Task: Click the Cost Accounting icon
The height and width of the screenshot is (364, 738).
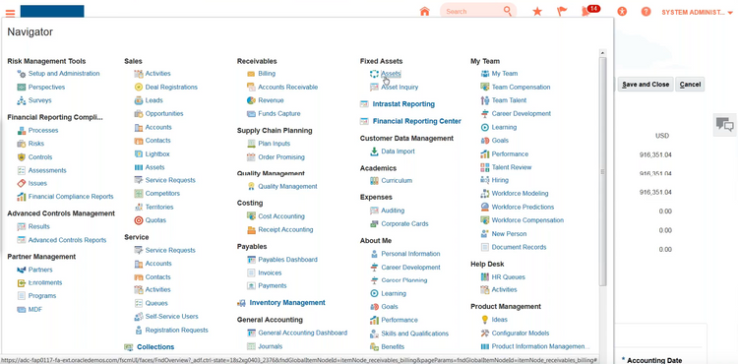Action: click(x=251, y=216)
